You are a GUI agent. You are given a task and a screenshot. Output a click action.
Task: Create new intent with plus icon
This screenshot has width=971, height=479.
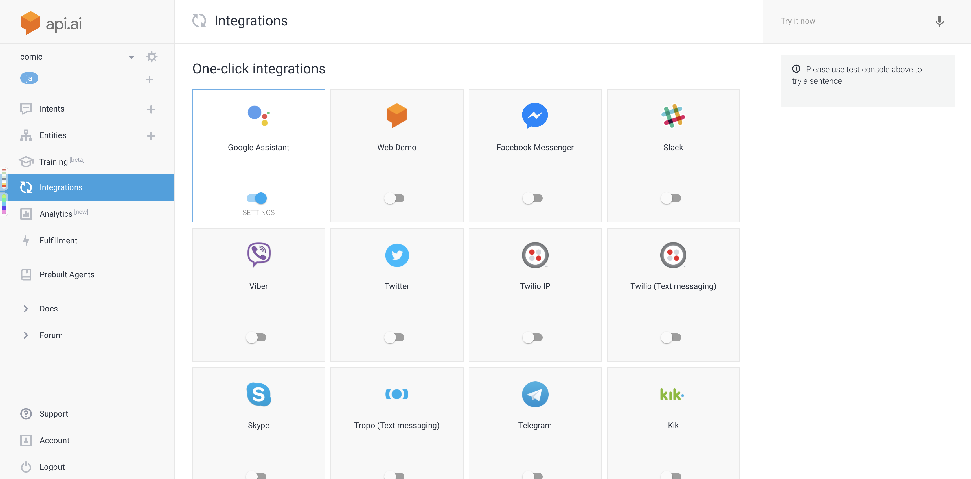point(151,109)
